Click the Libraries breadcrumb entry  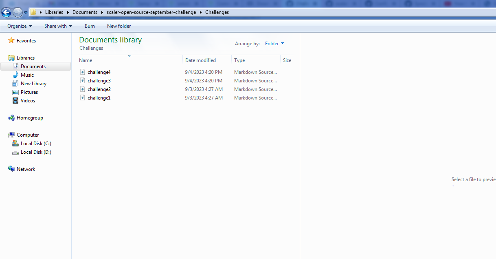click(x=54, y=12)
